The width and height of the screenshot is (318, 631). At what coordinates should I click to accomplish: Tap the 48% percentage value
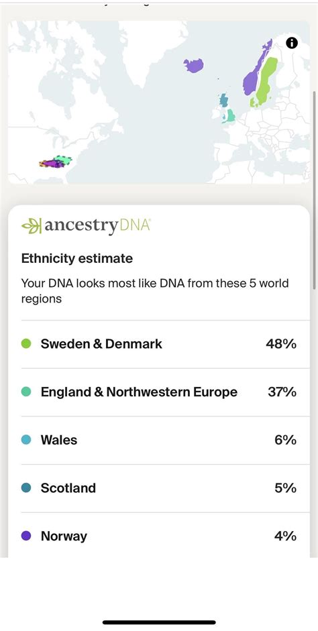pos(281,344)
